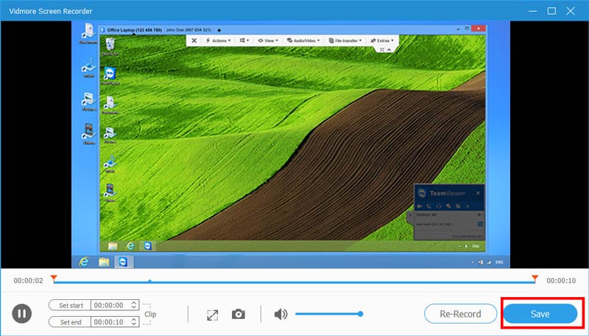589x336 pixels.
Task: Click the Recycle Bin desktop icon
Action: point(110,47)
